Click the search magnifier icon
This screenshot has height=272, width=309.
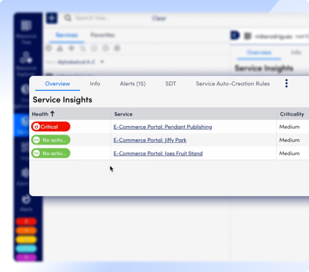68,18
